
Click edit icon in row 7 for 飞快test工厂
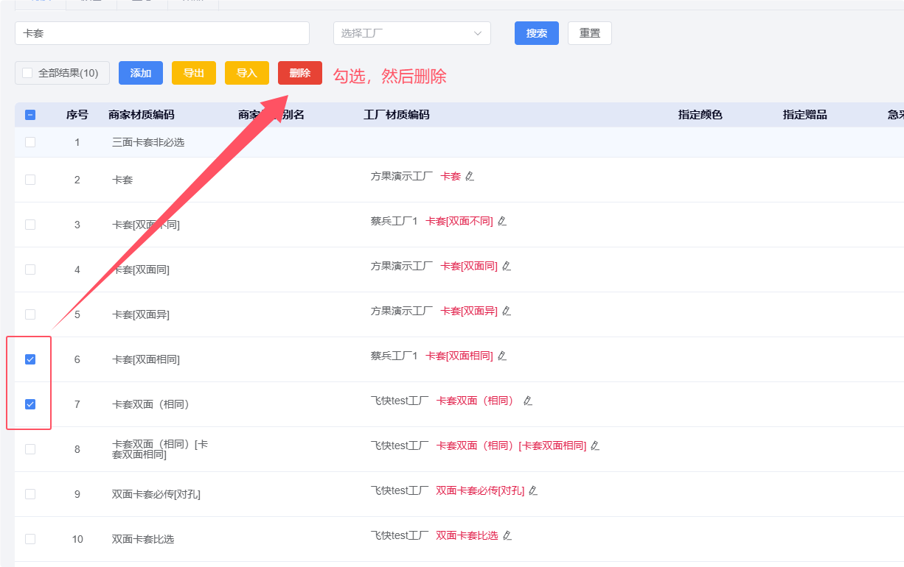point(527,401)
